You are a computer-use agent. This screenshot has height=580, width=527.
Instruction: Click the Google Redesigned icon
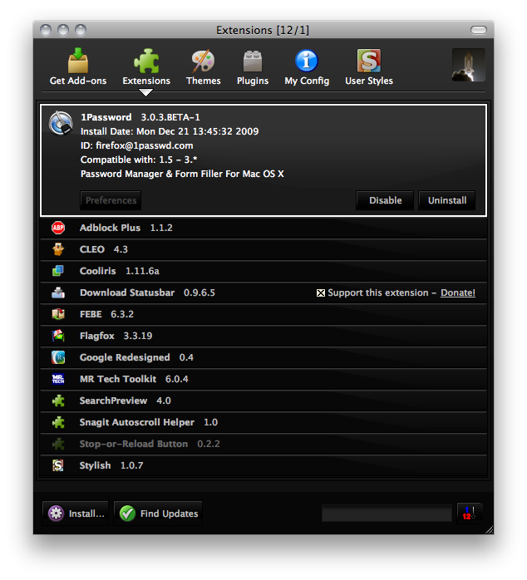click(x=58, y=357)
